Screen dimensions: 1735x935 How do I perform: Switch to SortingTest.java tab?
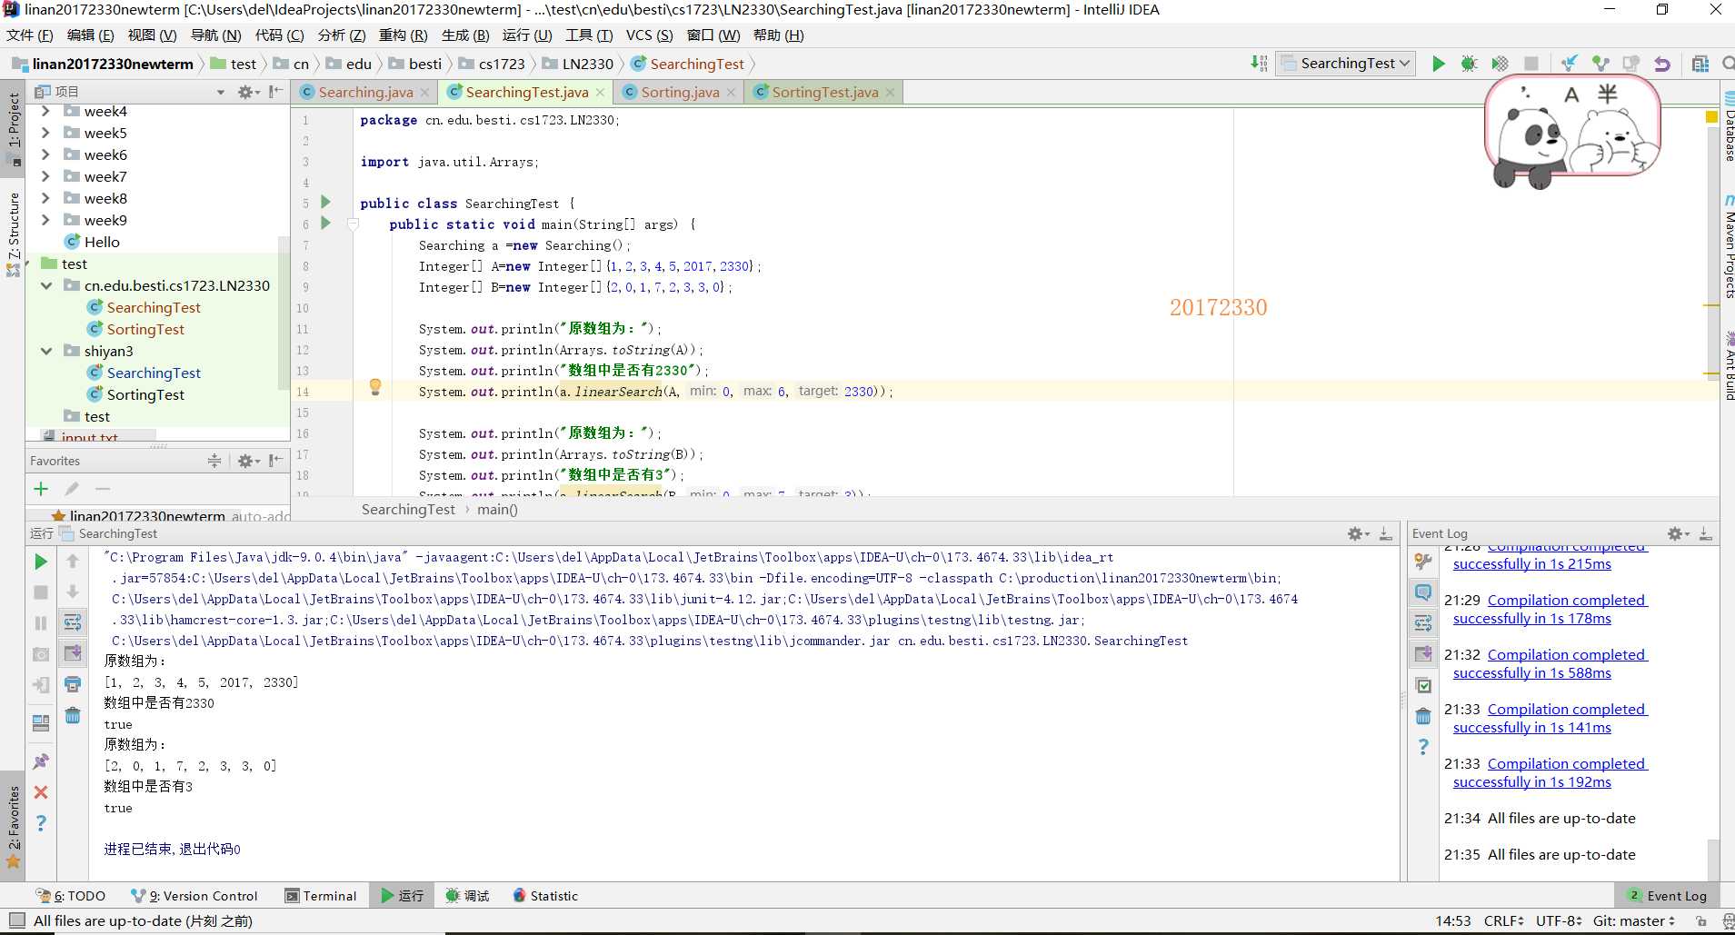pos(824,92)
